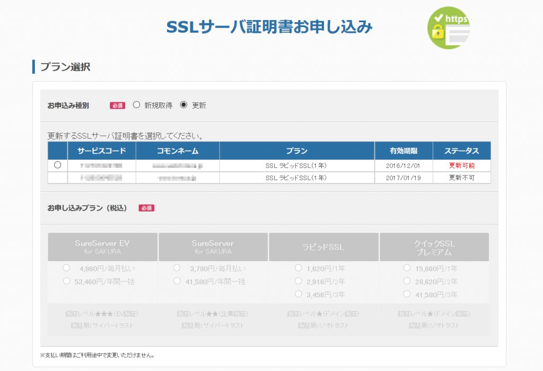The height and width of the screenshot is (371, 543).
Task: Click the SureServer for SAKURA plan header
Action: [213, 247]
